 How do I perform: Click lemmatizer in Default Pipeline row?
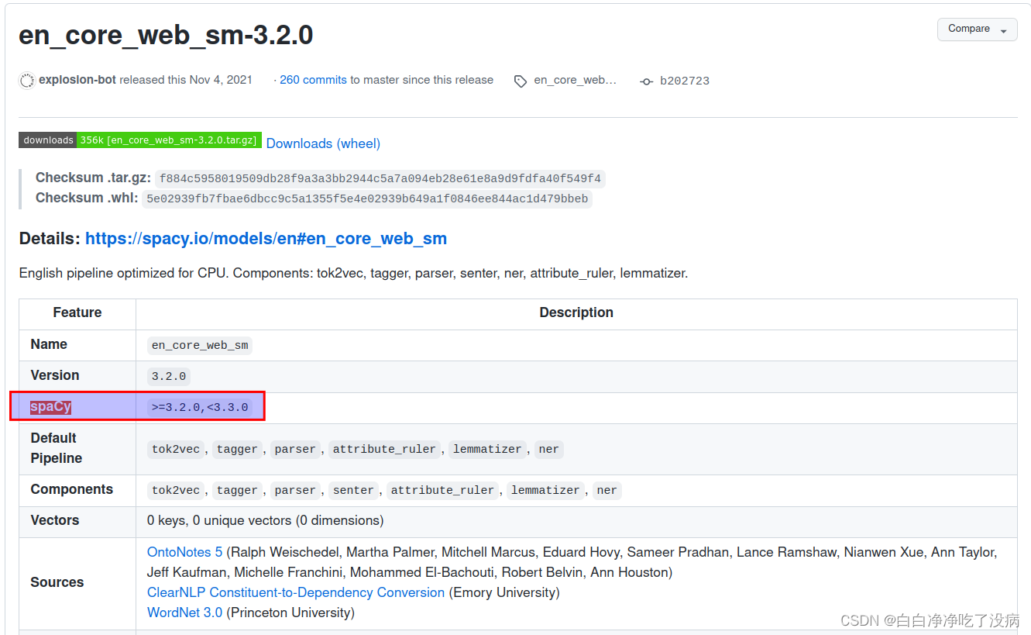pyautogui.click(x=487, y=449)
